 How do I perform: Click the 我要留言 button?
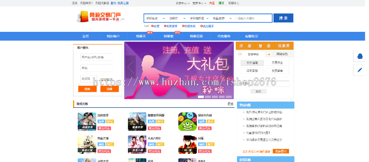(277, 71)
